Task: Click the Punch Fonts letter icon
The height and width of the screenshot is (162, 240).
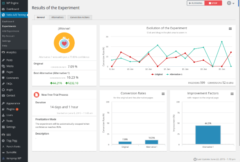Action: point(3,147)
